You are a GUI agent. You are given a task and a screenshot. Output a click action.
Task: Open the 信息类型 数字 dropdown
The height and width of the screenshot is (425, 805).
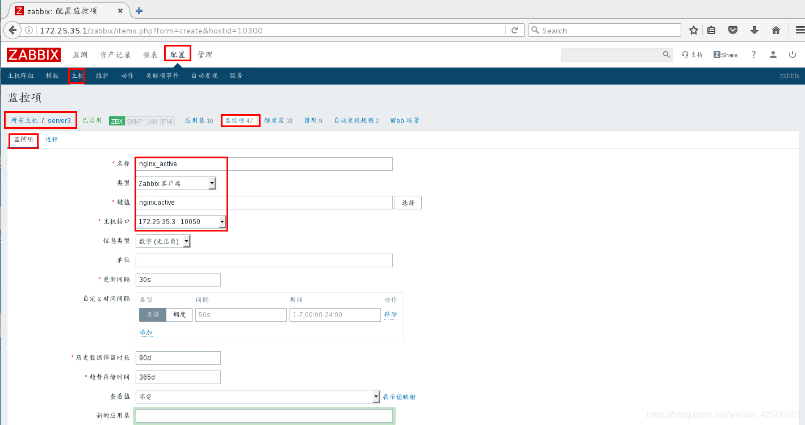pos(163,241)
